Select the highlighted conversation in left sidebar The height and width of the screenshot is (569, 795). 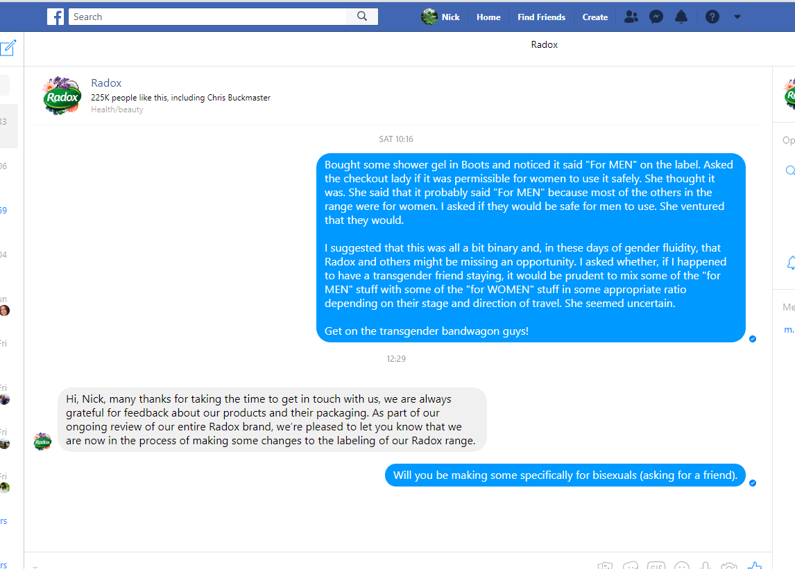(x=8, y=126)
